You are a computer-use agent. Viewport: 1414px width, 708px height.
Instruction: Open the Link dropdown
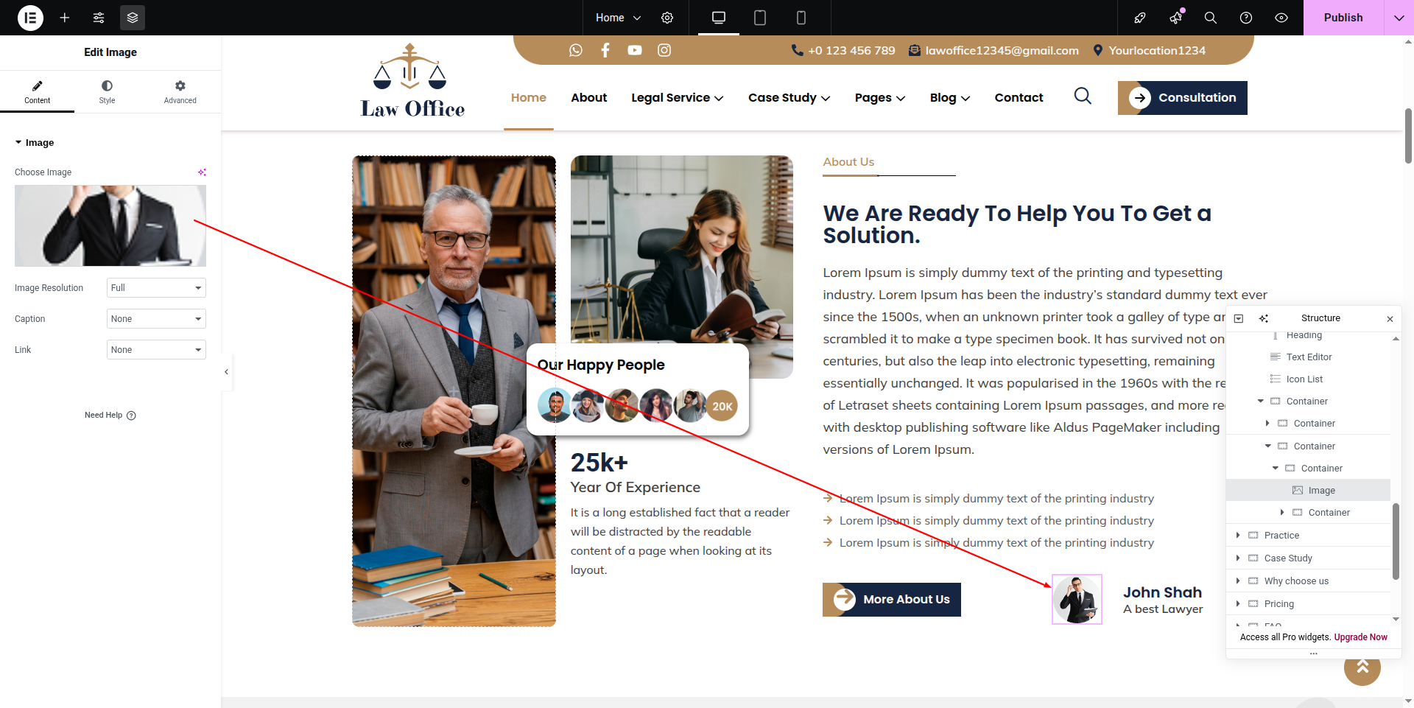click(156, 350)
